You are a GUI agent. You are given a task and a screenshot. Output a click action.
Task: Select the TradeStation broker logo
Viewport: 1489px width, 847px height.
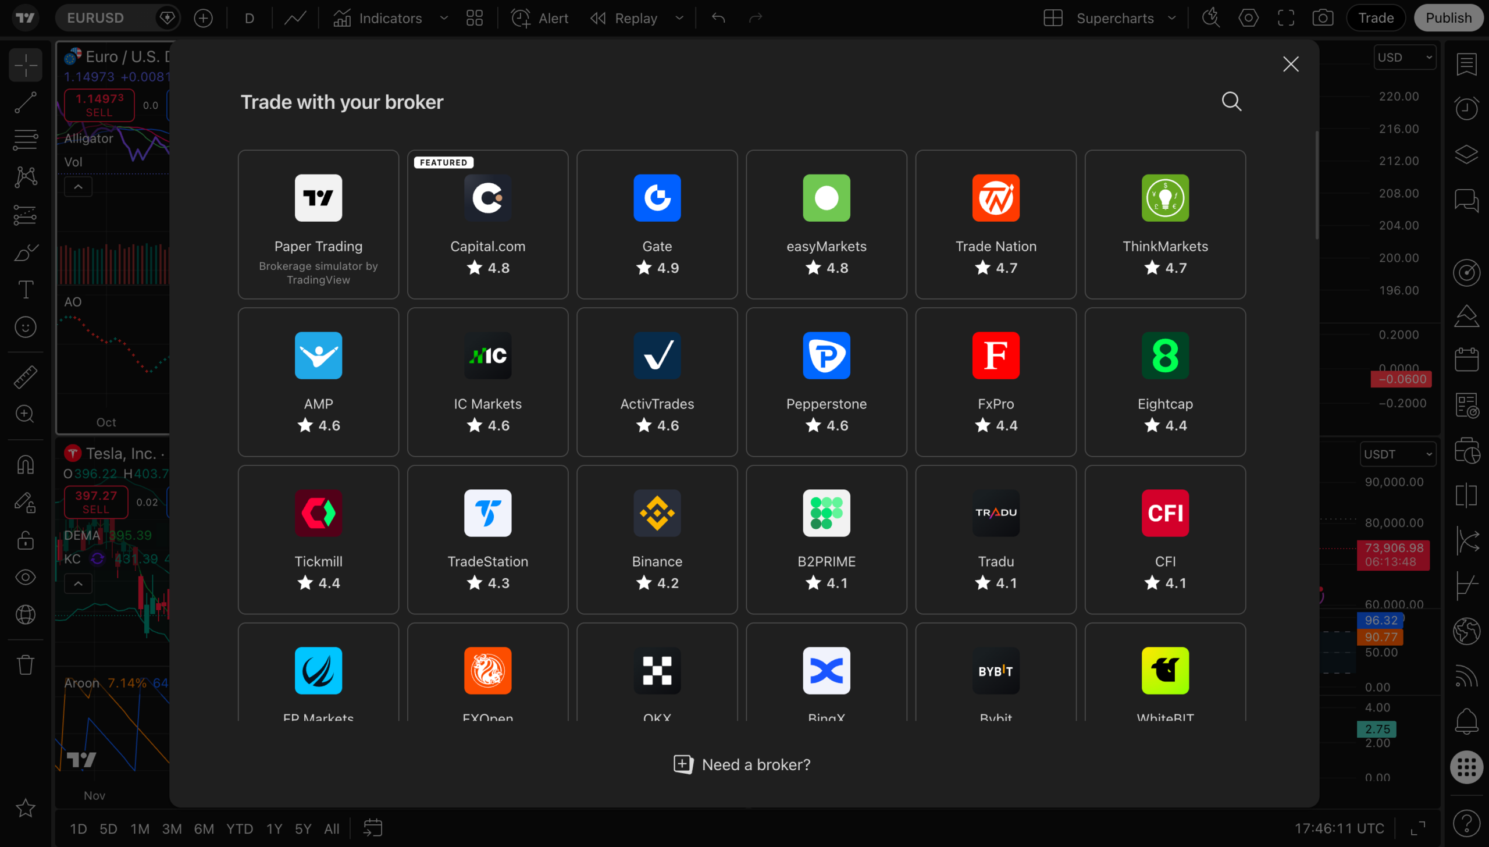[487, 513]
